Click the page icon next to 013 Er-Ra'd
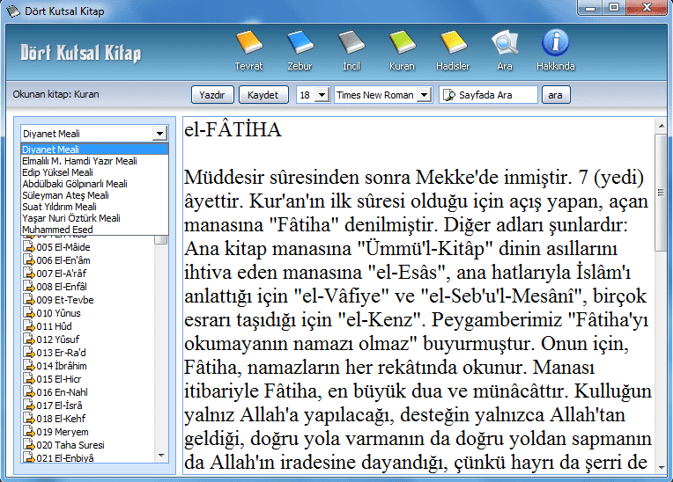 click(x=29, y=353)
